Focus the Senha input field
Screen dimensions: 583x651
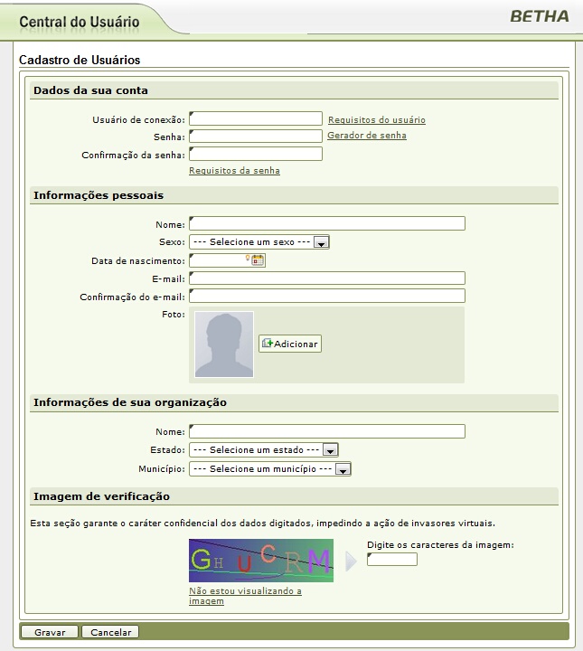[256, 136]
